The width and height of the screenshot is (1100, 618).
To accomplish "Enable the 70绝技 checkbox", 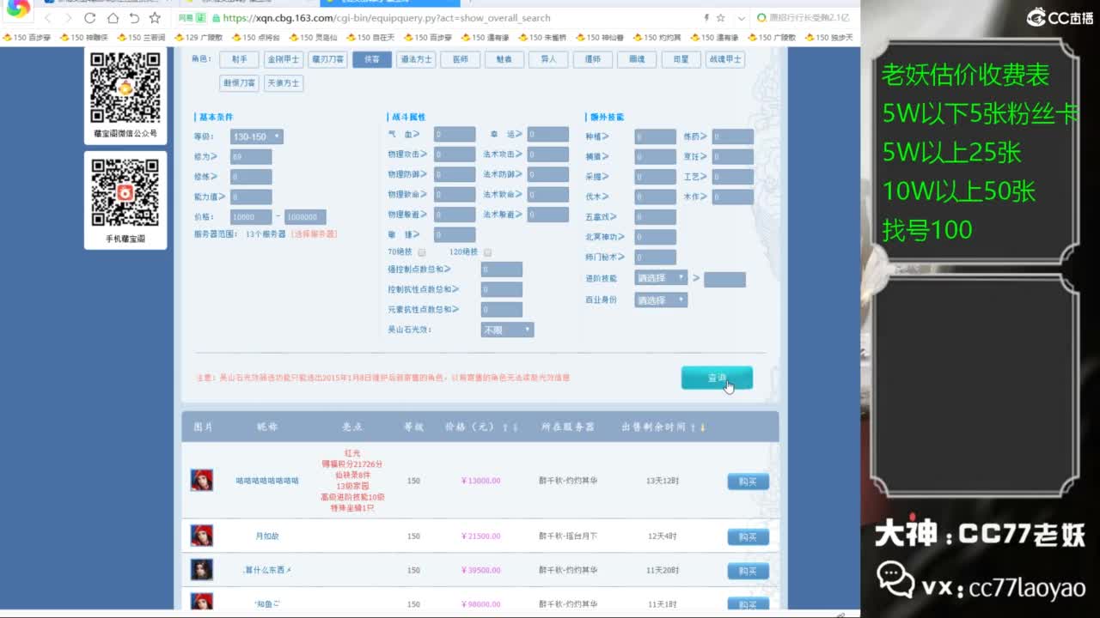I will (x=422, y=252).
